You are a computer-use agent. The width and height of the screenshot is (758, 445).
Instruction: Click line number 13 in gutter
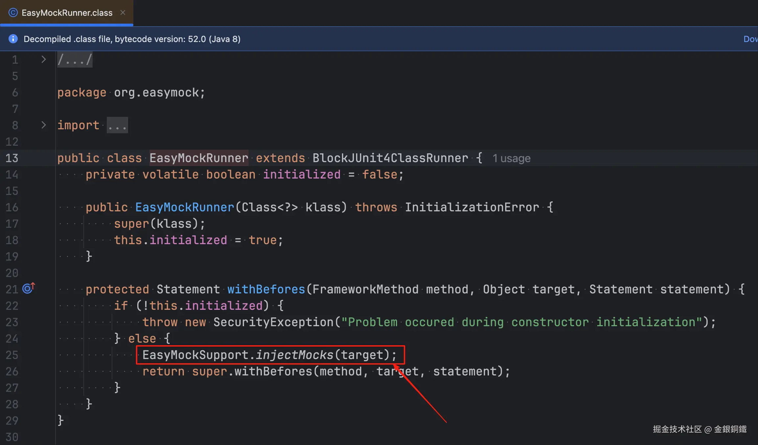12,158
